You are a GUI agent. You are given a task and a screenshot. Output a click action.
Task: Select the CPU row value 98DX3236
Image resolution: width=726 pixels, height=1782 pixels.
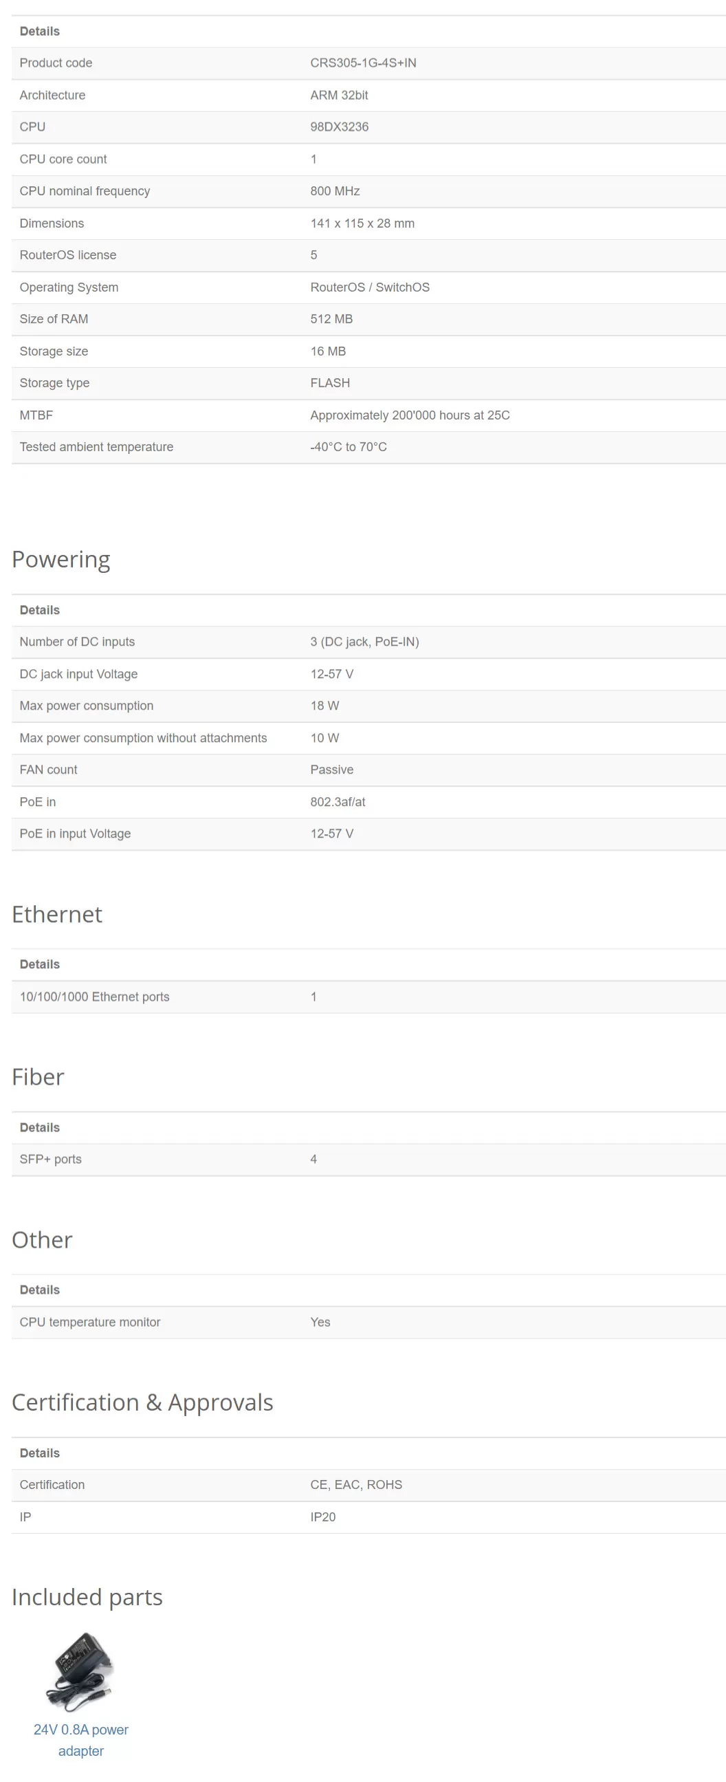point(339,127)
